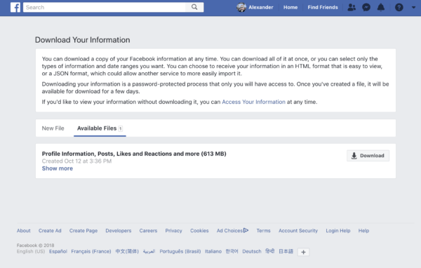The width and height of the screenshot is (421, 268).
Task: Click the English (US) language text
Action: [x=31, y=252]
